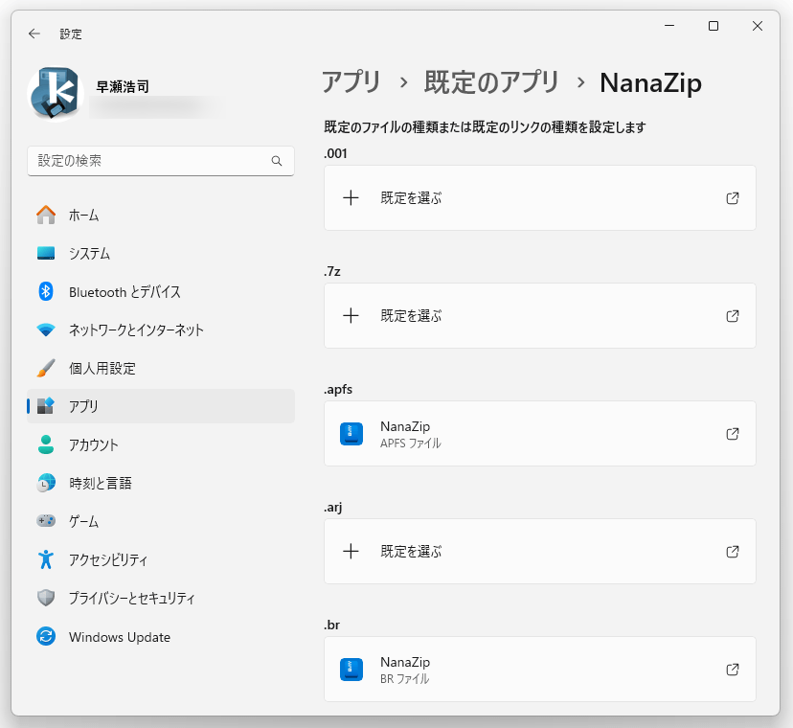Click external link icon for .br
793x728 pixels.
(x=733, y=670)
